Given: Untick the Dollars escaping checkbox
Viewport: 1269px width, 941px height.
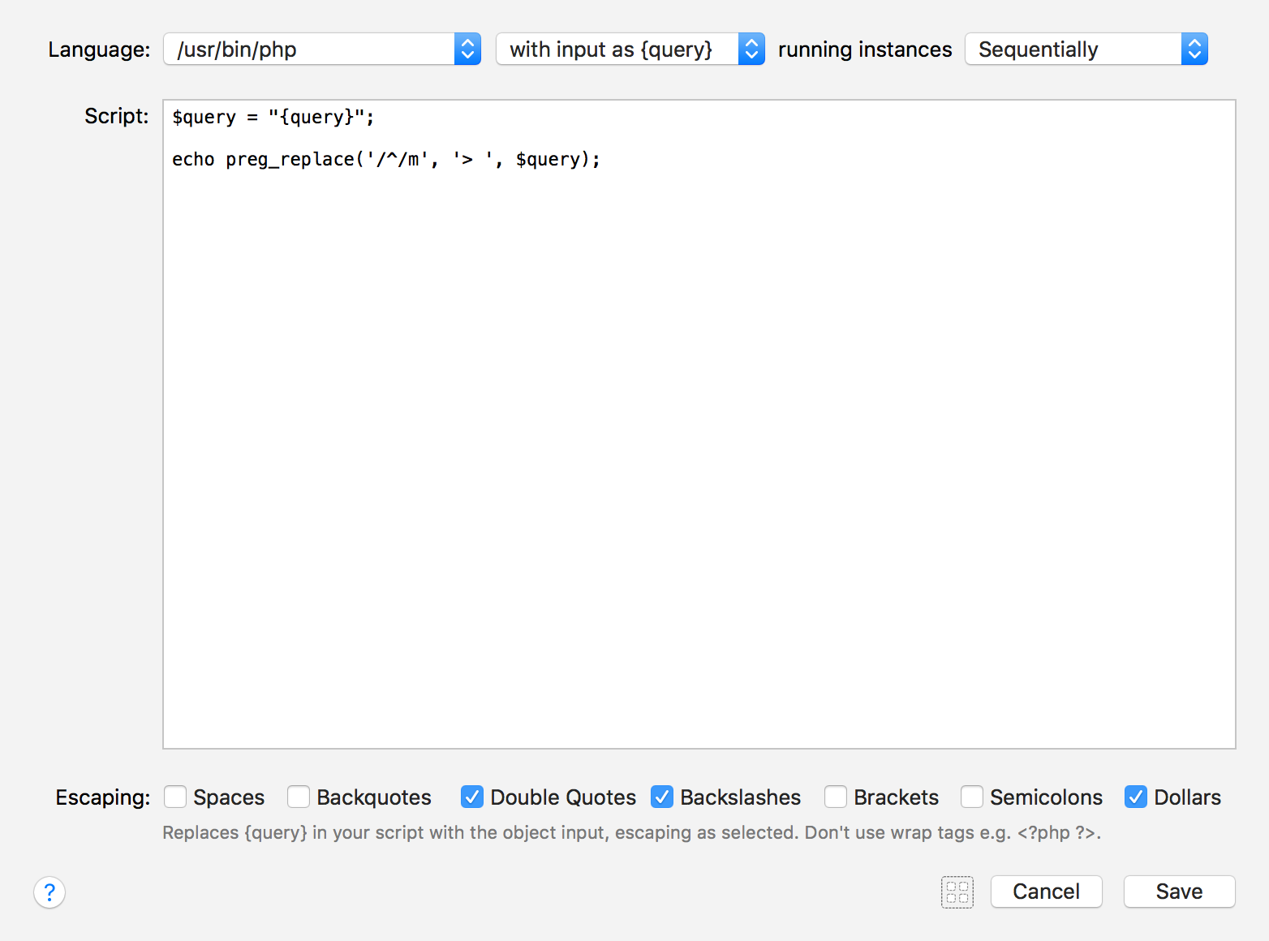Looking at the screenshot, I should coord(1136,797).
